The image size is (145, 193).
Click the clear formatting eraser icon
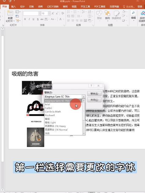pos(63,13)
